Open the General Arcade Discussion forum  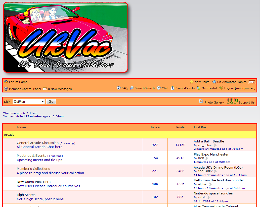[x=37, y=143]
